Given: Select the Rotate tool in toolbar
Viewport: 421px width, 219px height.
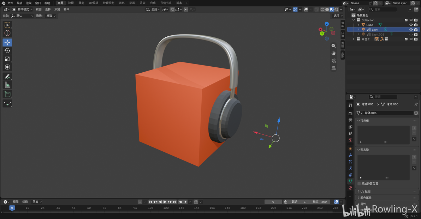Looking at the screenshot, I should coord(7,51).
